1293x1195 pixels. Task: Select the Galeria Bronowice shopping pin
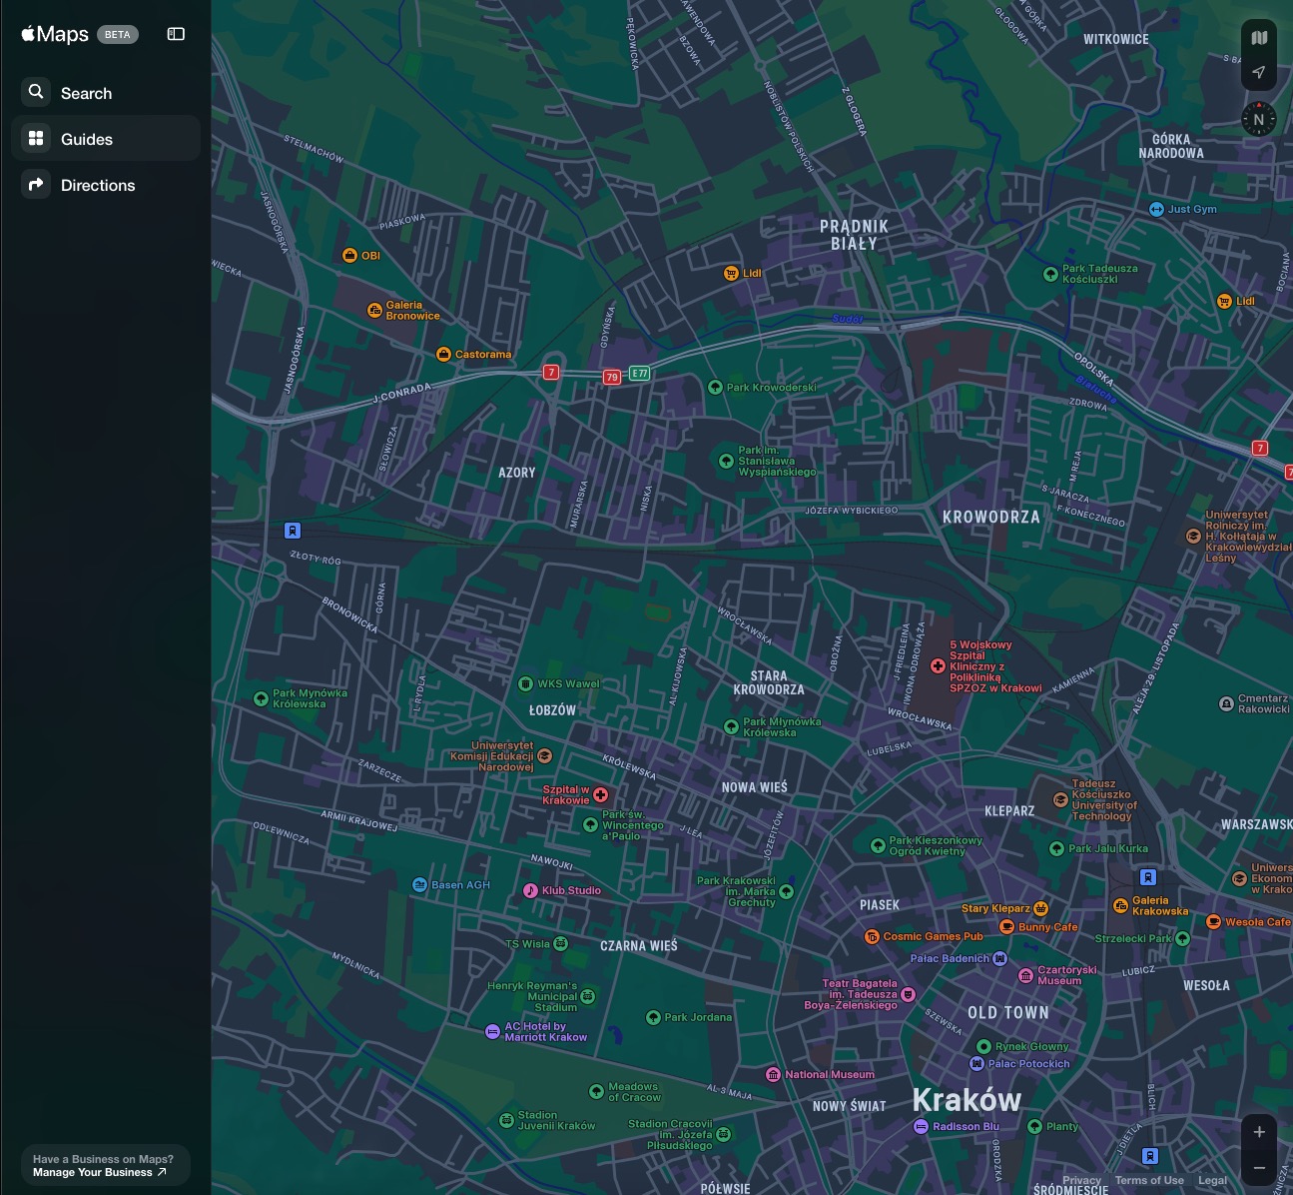(x=374, y=311)
